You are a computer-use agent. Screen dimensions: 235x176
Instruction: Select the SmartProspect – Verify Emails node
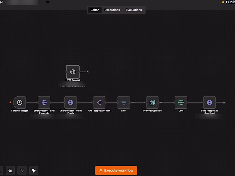(70, 102)
